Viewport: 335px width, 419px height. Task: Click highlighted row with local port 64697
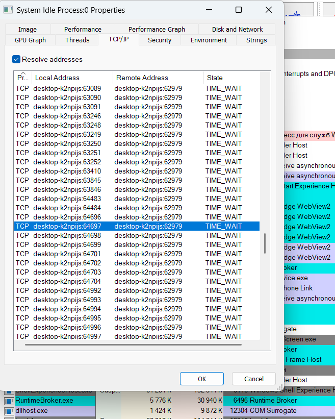pyautogui.click(x=137, y=226)
